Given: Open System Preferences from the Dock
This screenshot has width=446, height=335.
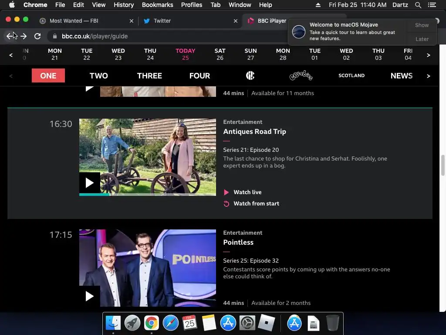Looking at the screenshot, I should tap(247, 323).
